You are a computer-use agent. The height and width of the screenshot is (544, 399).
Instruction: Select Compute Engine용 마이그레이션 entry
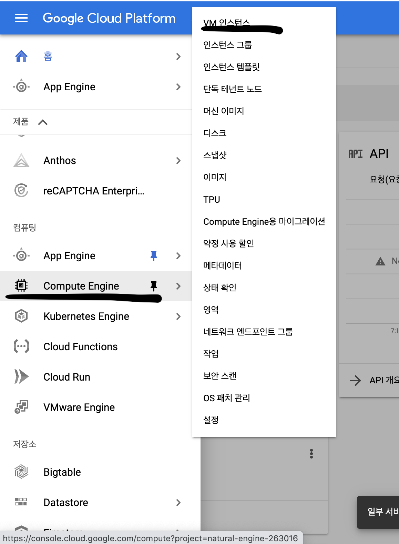pyautogui.click(x=264, y=221)
